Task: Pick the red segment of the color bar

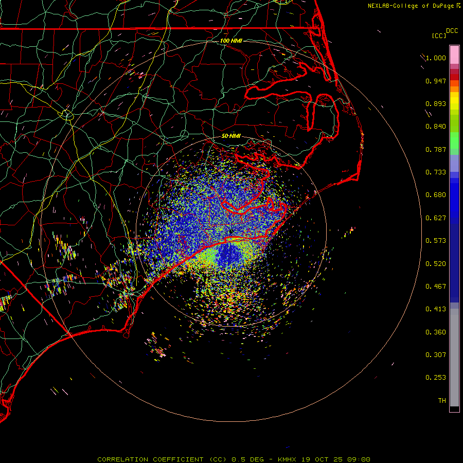Action: coord(454,77)
